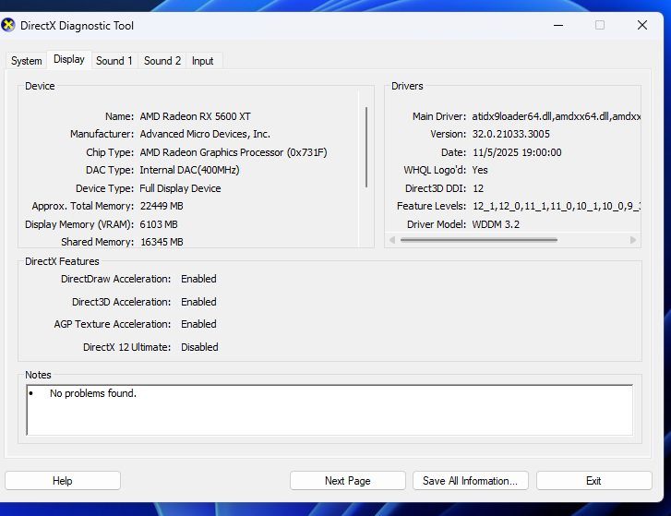Click Direct3D DDI value '12'

(478, 188)
